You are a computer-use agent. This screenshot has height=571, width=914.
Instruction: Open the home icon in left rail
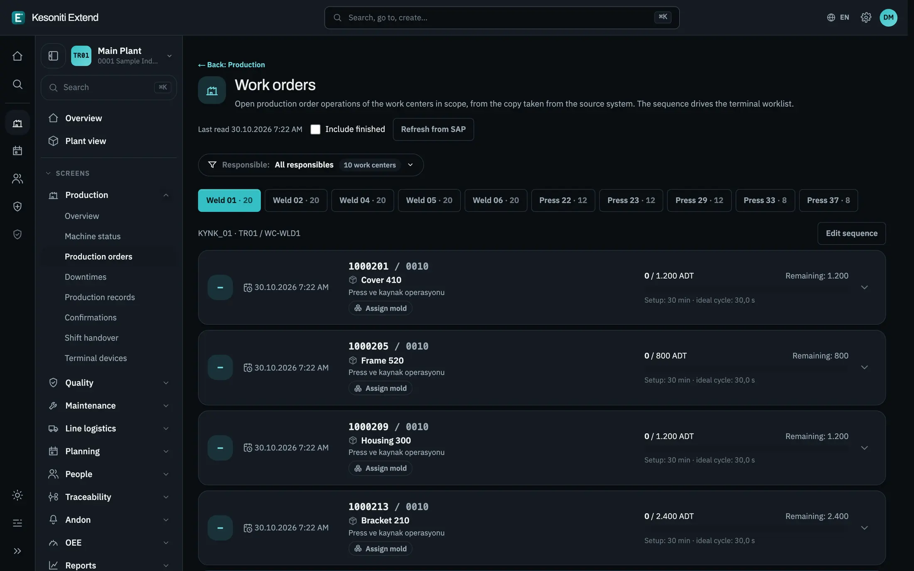17,56
